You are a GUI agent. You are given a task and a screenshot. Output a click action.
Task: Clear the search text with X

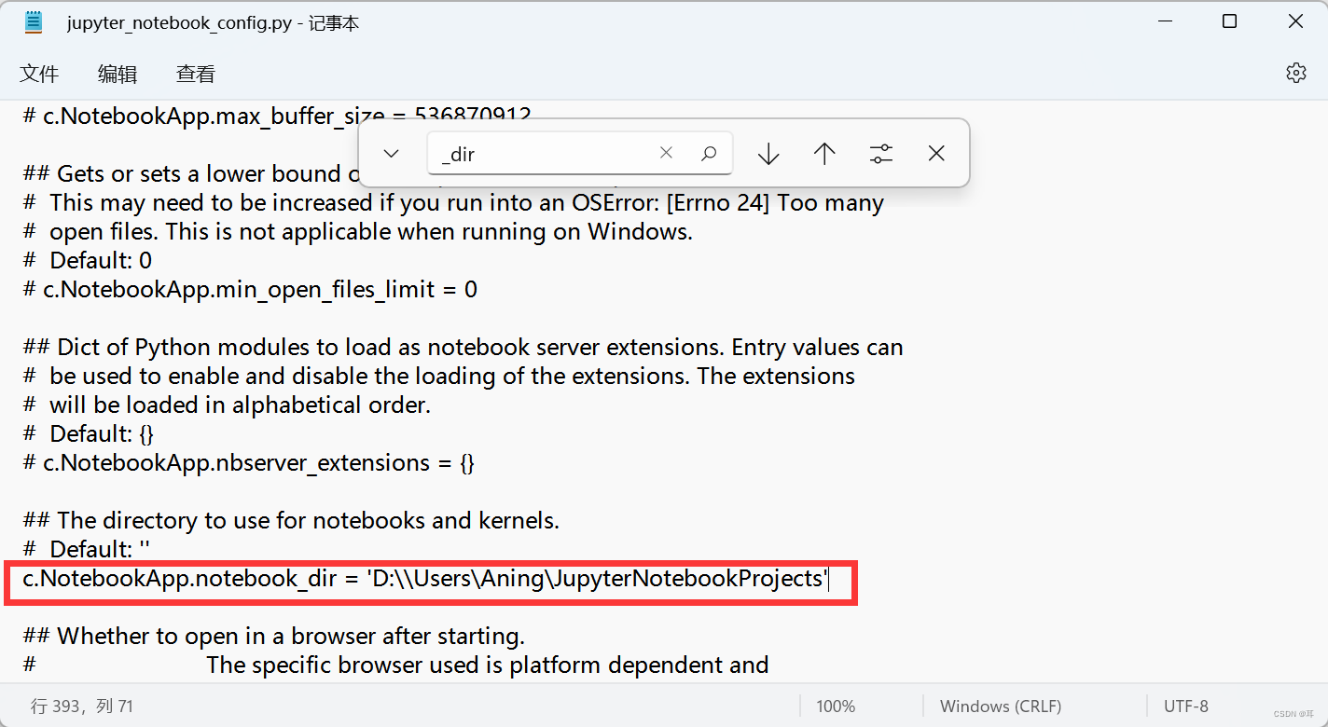click(x=666, y=153)
